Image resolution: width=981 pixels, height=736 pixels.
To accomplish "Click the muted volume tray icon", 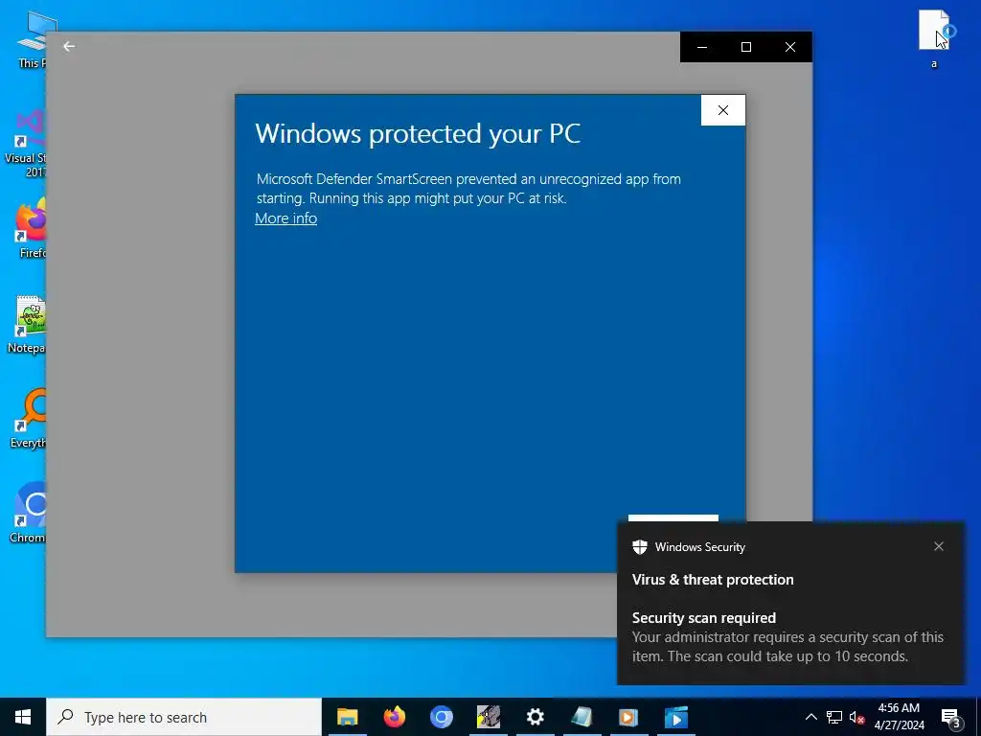I will point(856,717).
